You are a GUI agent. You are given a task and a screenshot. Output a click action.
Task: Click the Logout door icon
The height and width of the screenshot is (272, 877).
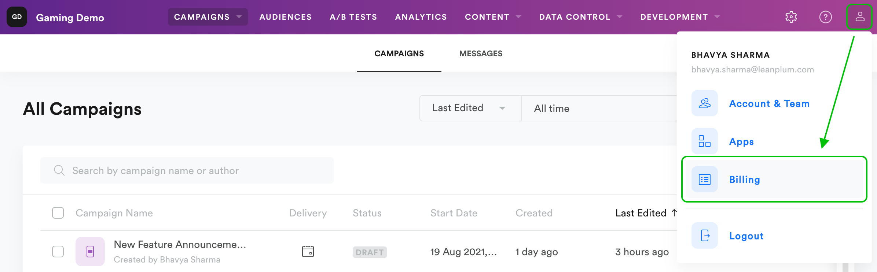click(x=704, y=235)
